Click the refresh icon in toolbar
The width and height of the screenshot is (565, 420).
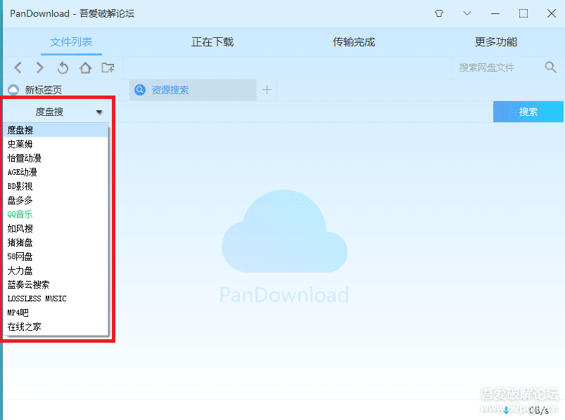(63, 67)
